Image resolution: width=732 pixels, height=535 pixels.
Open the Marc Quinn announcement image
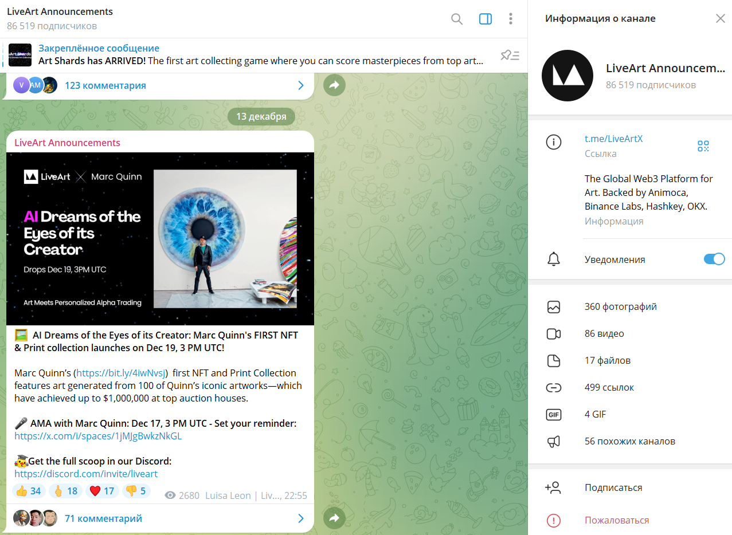[x=160, y=239]
